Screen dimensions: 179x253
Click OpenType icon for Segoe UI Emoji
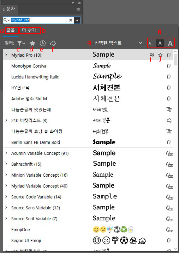169,240
